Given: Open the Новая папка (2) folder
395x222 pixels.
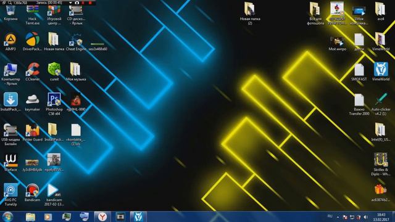Looking at the screenshot, I should (x=249, y=13).
